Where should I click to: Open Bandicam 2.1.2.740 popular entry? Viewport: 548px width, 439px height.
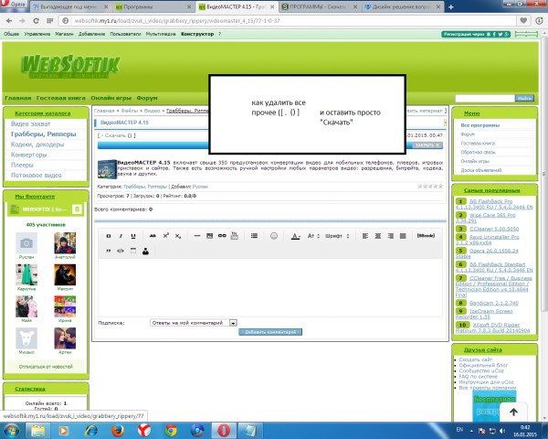494,303
